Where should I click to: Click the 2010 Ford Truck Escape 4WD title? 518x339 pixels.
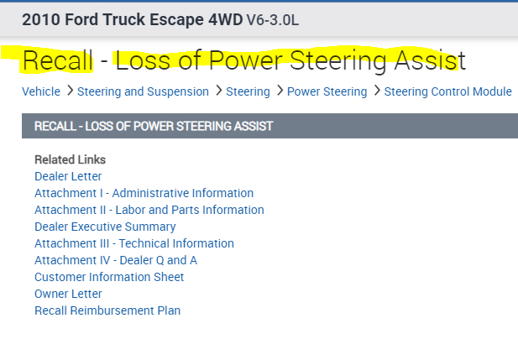[x=133, y=18]
